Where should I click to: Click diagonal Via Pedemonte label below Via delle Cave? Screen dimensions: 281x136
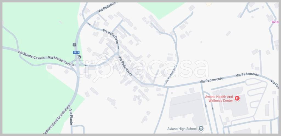(125, 66)
